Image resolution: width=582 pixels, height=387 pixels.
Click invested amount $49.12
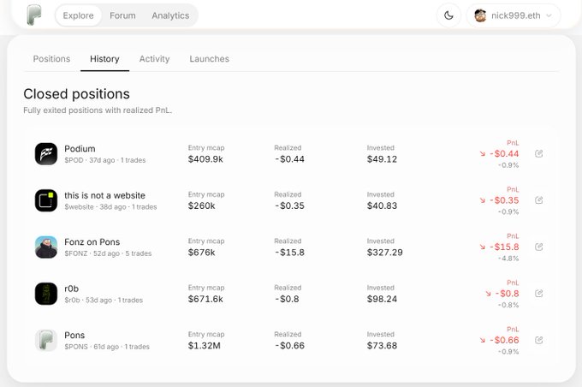(x=382, y=159)
